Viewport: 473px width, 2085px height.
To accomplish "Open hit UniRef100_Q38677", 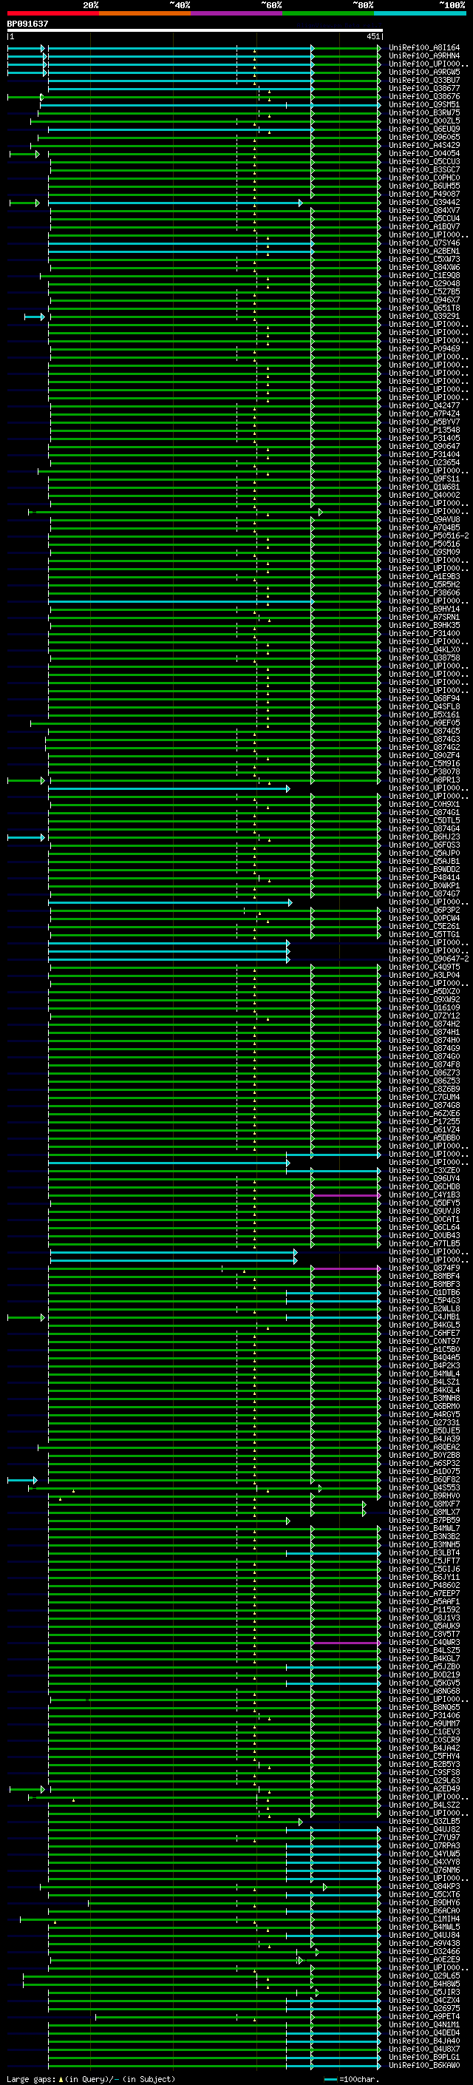I will pyautogui.click(x=424, y=88).
